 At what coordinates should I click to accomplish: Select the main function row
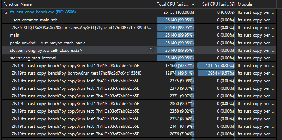pos(139,35)
